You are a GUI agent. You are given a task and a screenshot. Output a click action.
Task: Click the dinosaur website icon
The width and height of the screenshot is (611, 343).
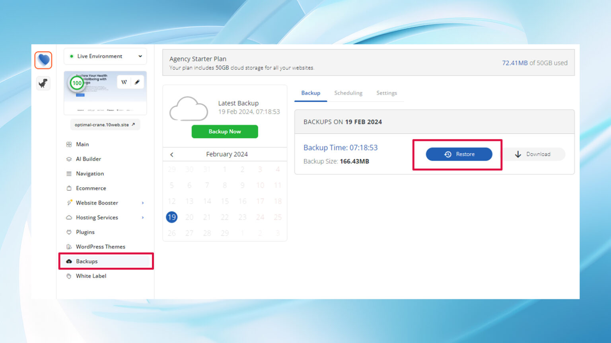click(43, 83)
